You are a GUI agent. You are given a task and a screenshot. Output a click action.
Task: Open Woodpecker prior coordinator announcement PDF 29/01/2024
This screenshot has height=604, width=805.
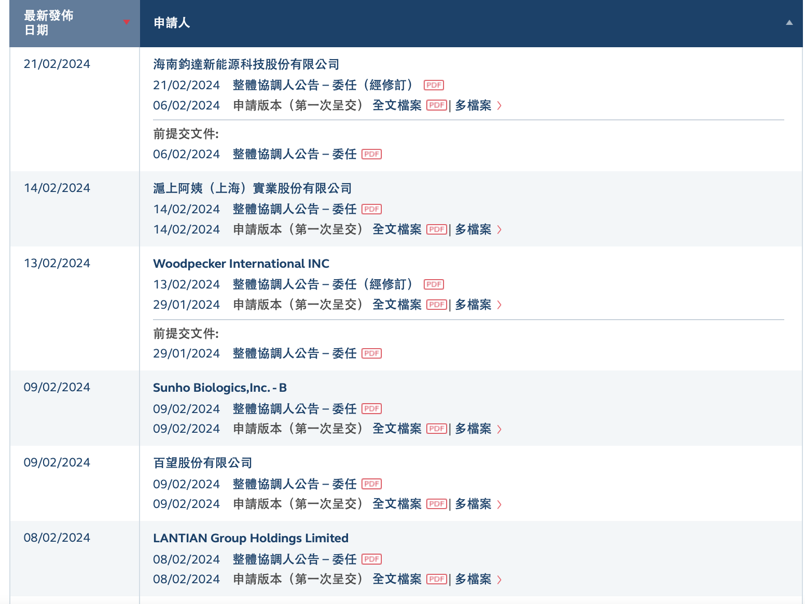pos(371,353)
